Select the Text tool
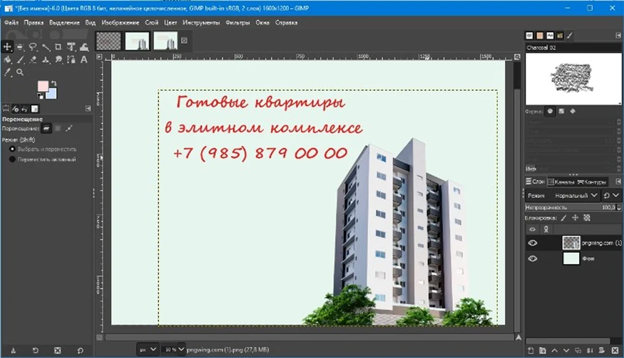 pos(84,60)
